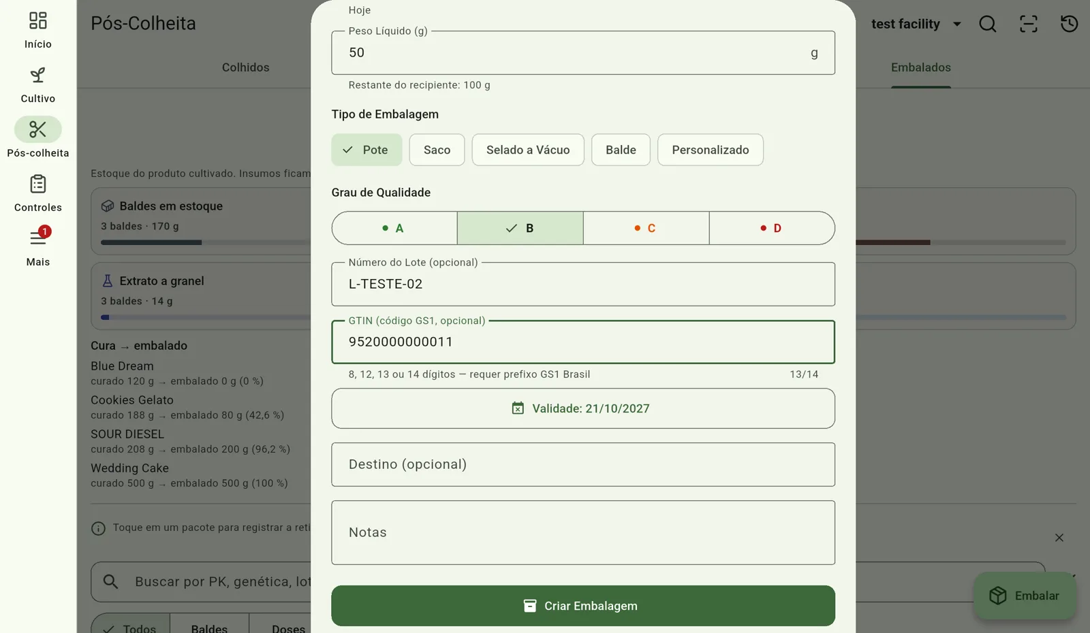
Task: Select Pote packaging type chip
Action: coord(367,150)
